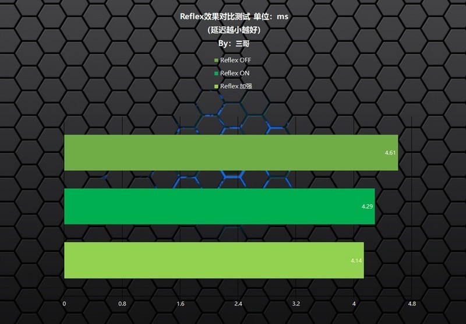The height and width of the screenshot is (324, 466).
Task: Click the author line 'By：三哥'
Action: click(234, 43)
